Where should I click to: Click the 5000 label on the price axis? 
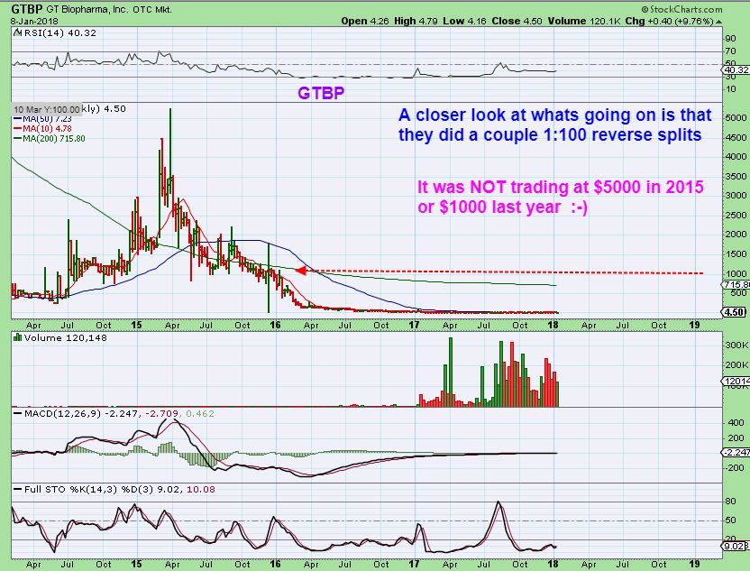(736, 118)
